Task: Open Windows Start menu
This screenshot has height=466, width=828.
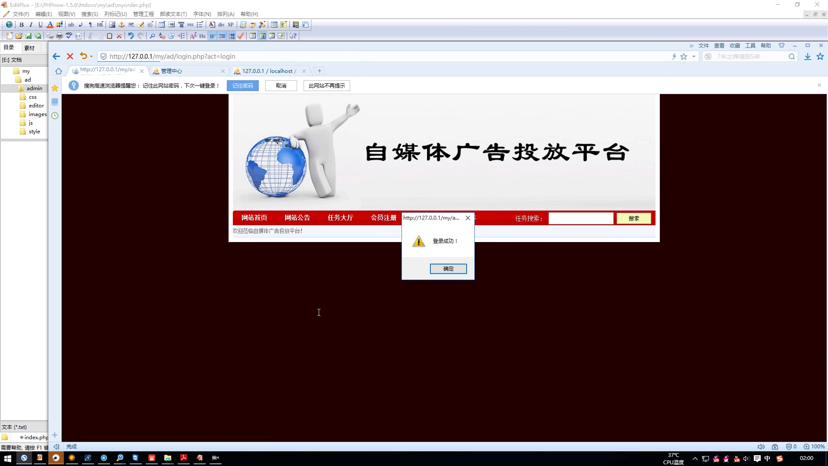Action: (x=8, y=458)
